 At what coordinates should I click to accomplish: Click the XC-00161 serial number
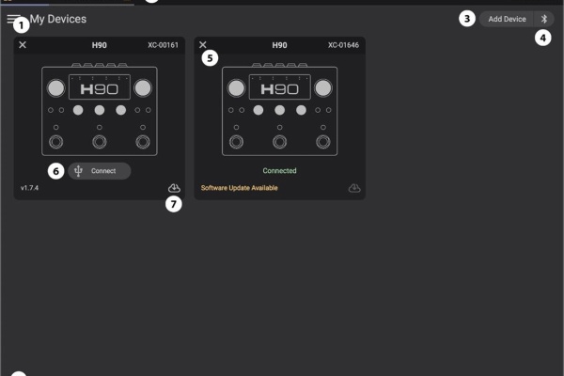tap(163, 45)
